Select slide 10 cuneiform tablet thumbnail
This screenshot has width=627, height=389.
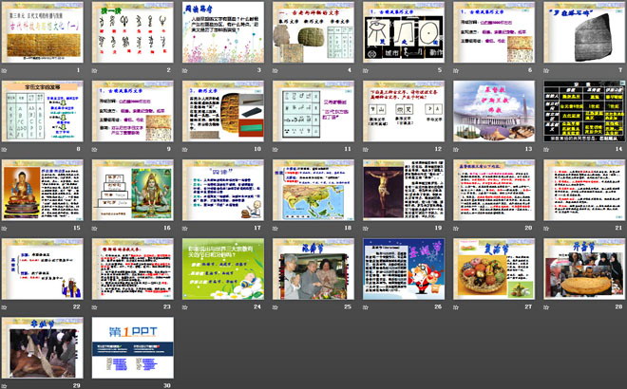coord(223,111)
